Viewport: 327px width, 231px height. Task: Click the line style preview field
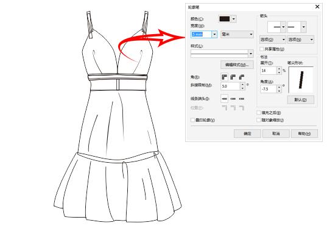tap(219, 54)
